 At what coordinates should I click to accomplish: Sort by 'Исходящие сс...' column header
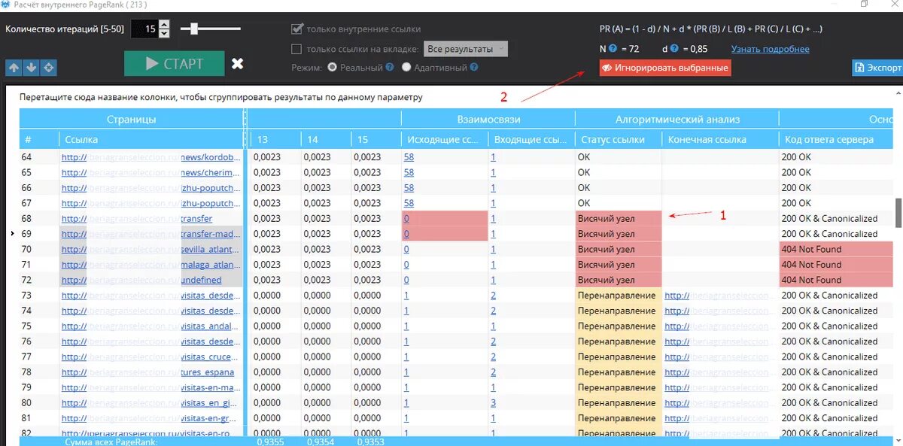[444, 139]
